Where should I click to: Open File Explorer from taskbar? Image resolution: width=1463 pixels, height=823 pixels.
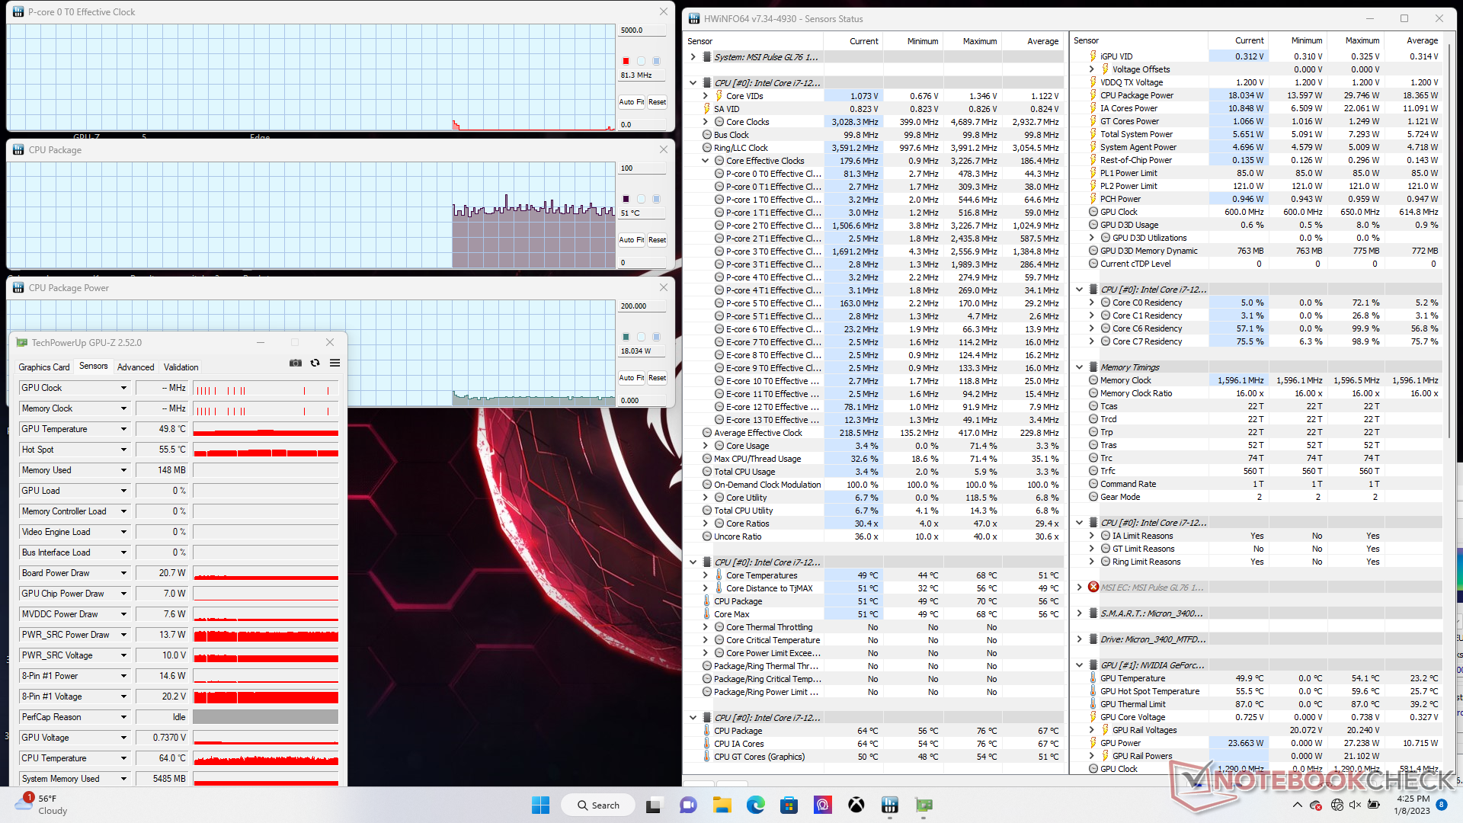click(x=722, y=805)
